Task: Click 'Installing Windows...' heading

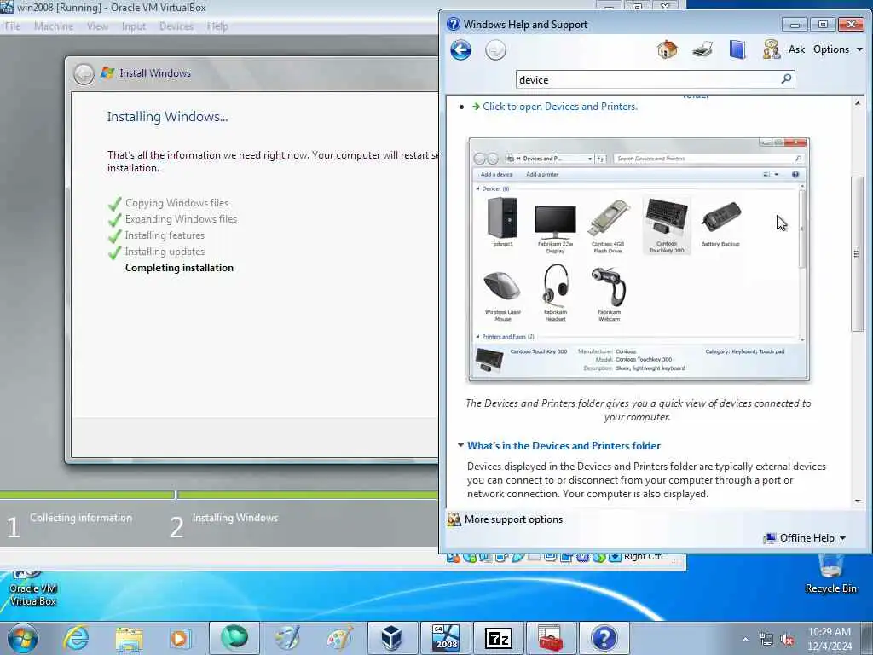Action: [x=167, y=117]
